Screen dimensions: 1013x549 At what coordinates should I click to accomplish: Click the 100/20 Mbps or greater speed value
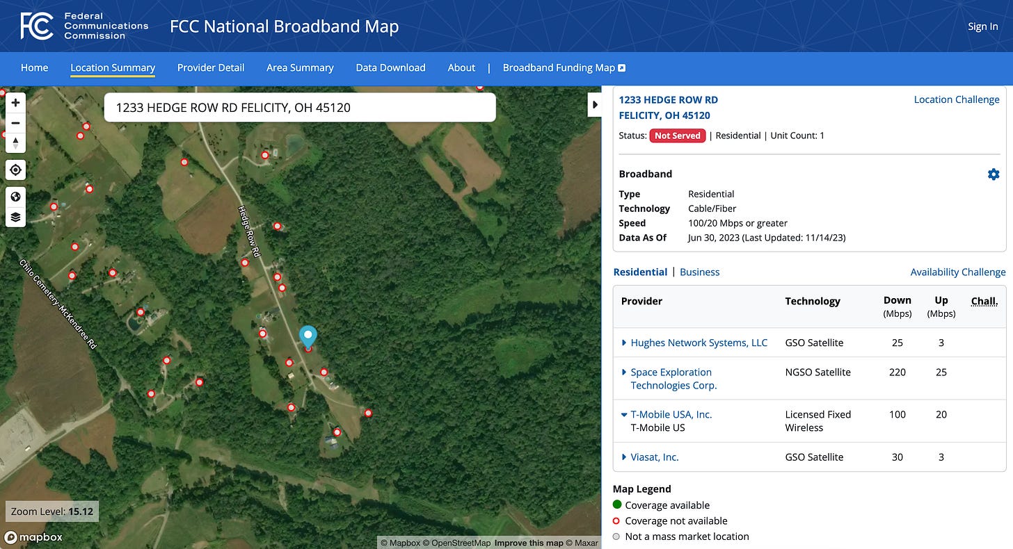coord(737,223)
